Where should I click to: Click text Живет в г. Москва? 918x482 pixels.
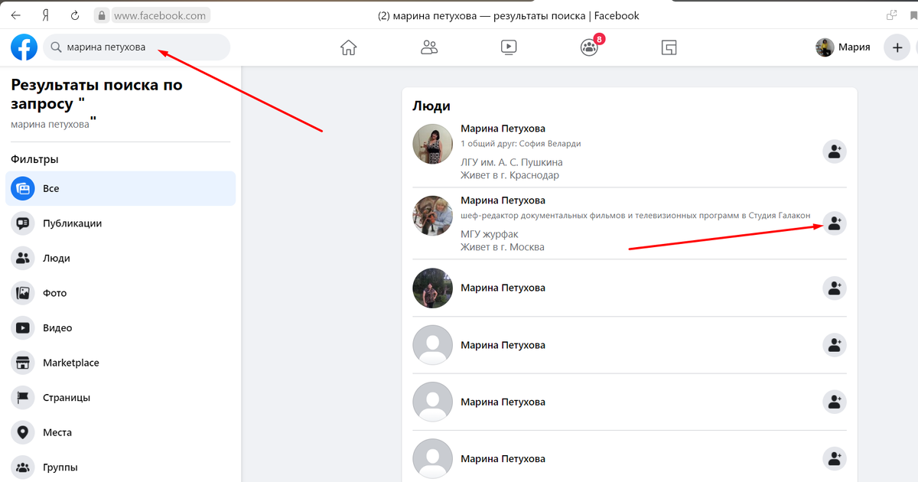point(503,247)
